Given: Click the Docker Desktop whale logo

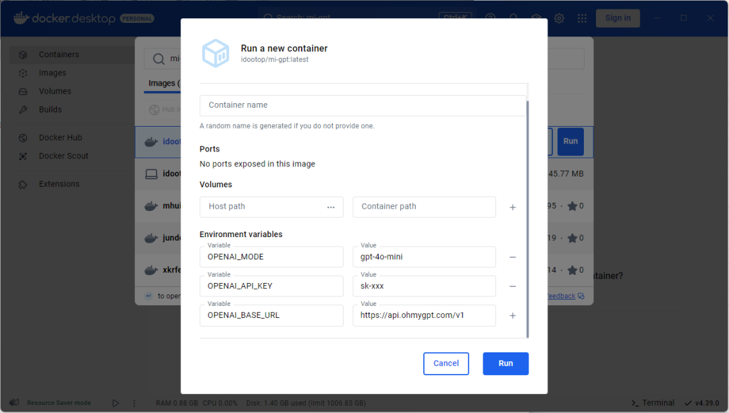Looking at the screenshot, I should pyautogui.click(x=22, y=18).
